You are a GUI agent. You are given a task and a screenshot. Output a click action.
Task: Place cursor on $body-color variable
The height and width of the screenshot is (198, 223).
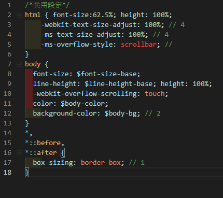point(83,104)
